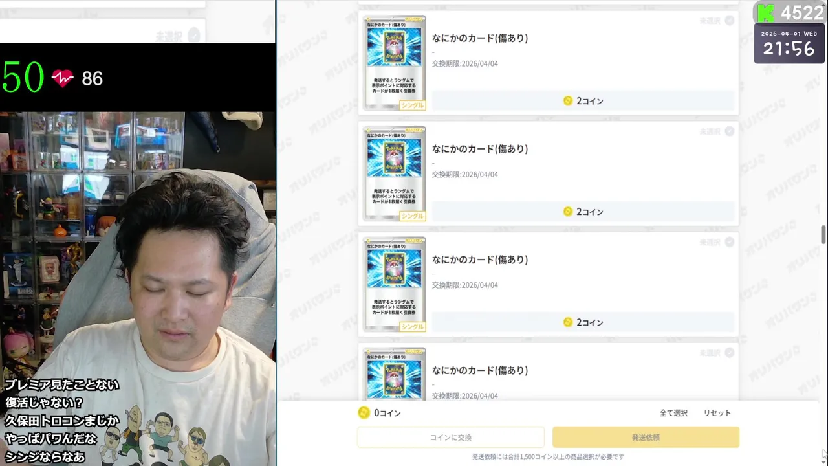
Task: Tick the 未選択 checkbox on the second card
Action: point(729,131)
